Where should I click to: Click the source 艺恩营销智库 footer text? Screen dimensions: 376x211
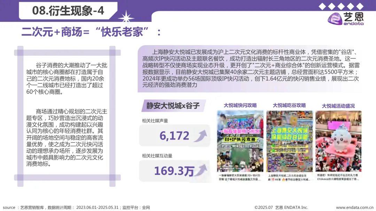pos(76,208)
